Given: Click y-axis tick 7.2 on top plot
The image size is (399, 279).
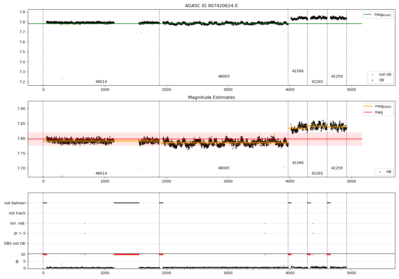Looking at the screenshot, I should [22, 82].
